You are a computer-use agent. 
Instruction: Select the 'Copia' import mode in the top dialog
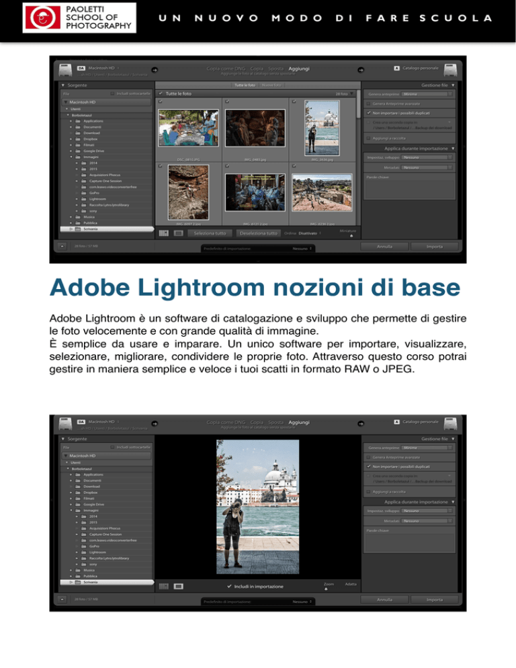257,69
